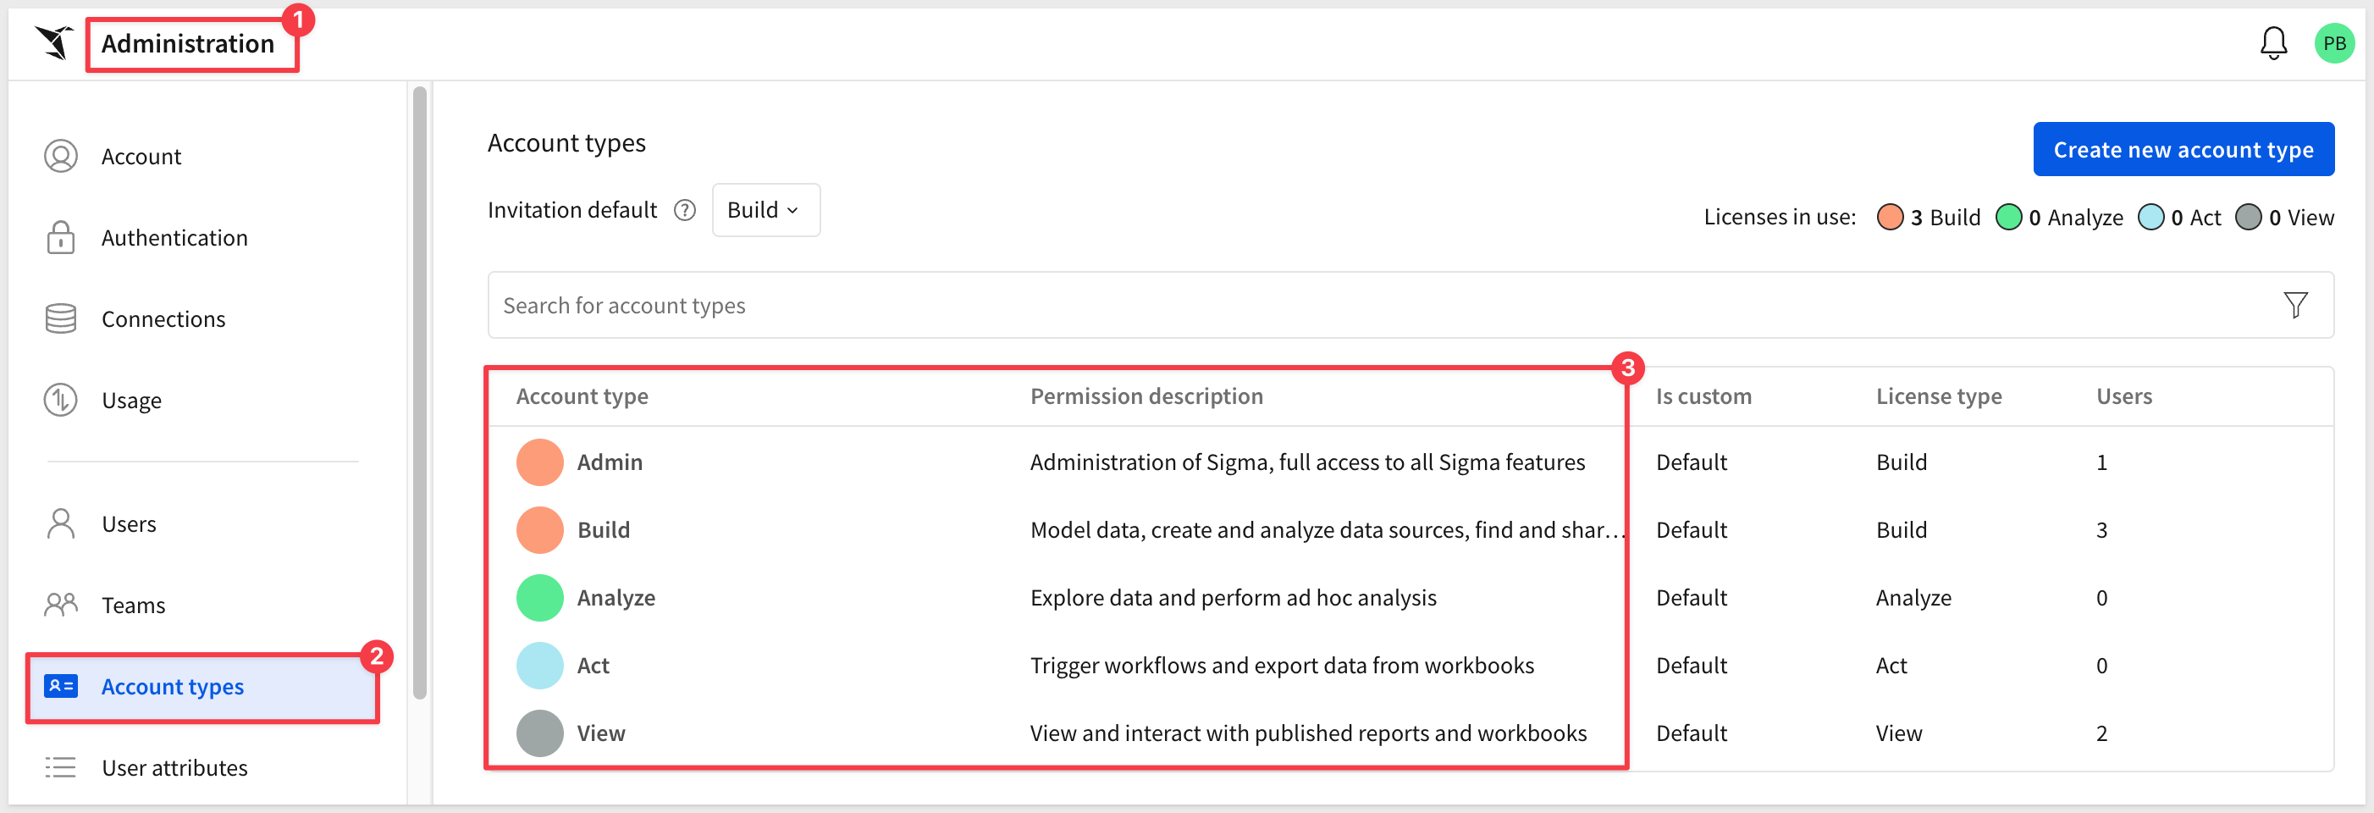Screen dimensions: 2374x813
Task: Click the 'Licenses in use:' label
Action: coord(1780,218)
